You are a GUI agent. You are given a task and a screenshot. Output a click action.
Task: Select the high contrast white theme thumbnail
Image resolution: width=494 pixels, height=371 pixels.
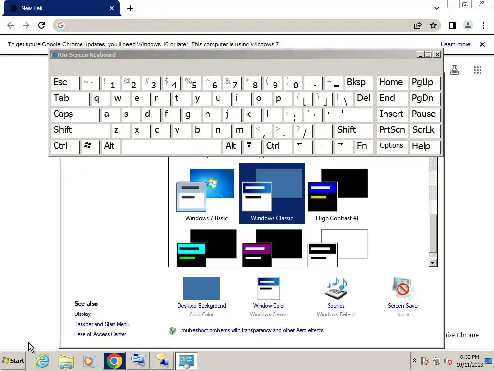tap(337, 248)
